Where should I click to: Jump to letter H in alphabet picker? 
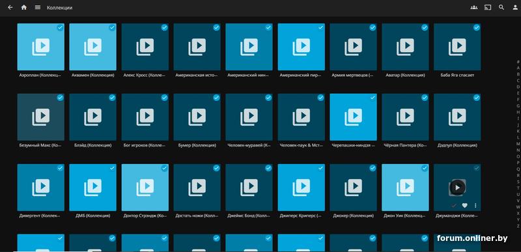[x=518, y=112]
